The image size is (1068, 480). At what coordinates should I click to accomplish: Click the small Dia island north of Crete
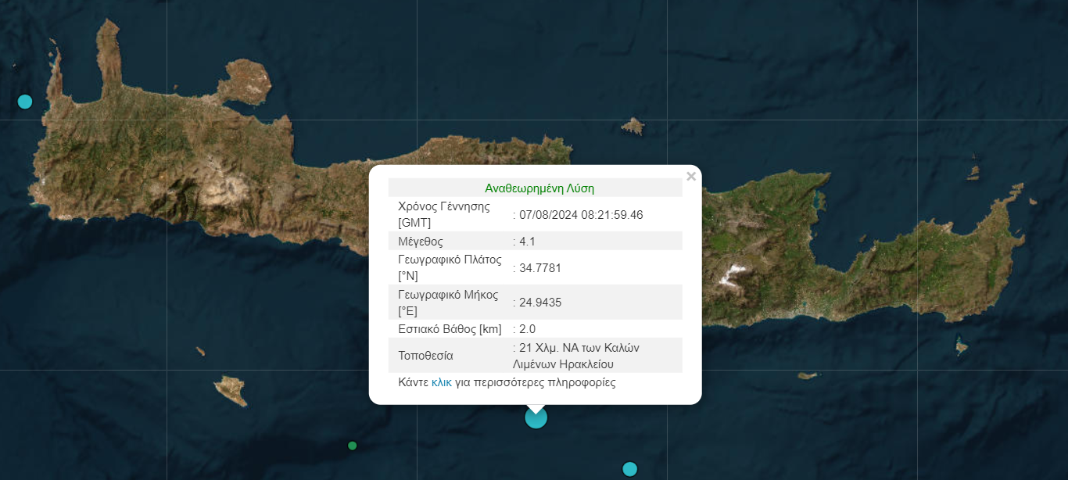click(x=633, y=126)
